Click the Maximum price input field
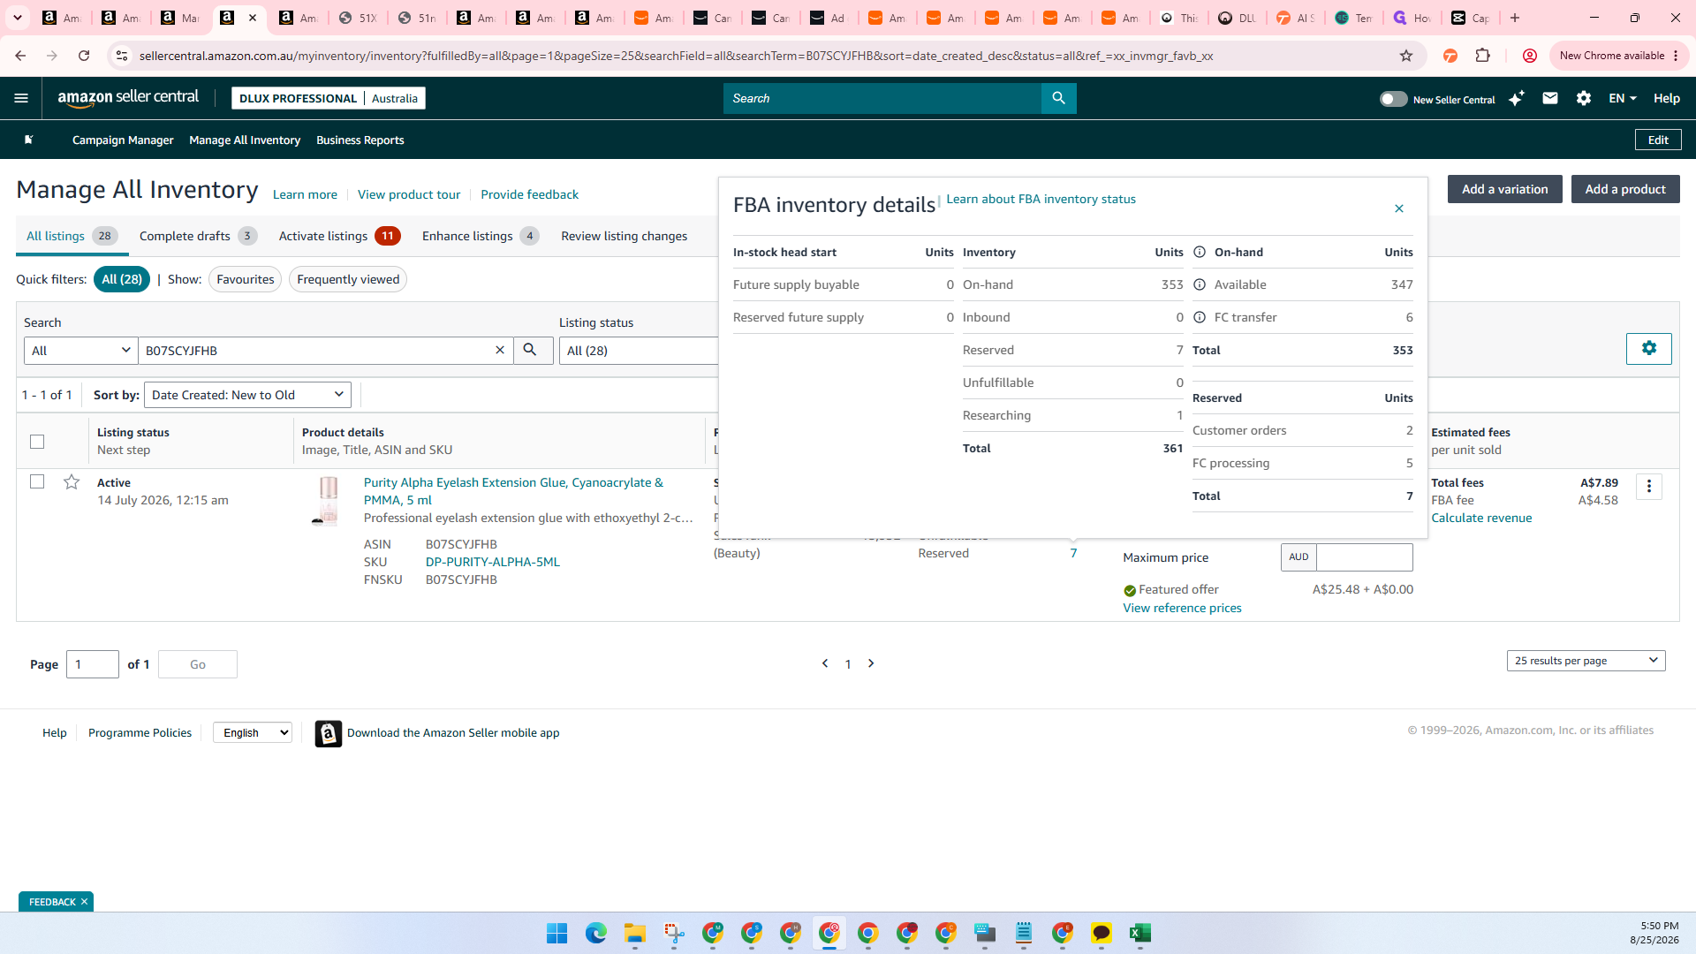The width and height of the screenshot is (1696, 954). (x=1364, y=557)
